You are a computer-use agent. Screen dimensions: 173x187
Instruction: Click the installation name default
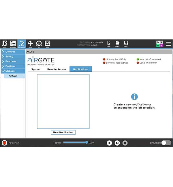pyautogui.click(x=94, y=45)
